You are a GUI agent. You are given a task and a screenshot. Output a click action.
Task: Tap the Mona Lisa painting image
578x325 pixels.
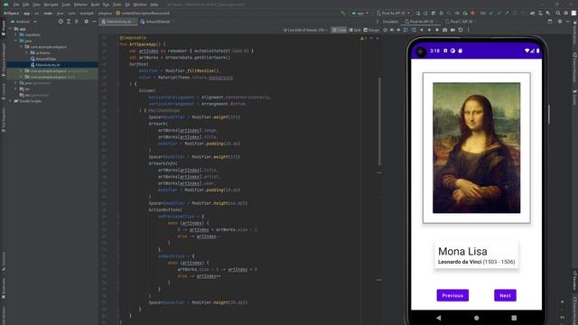(476, 148)
